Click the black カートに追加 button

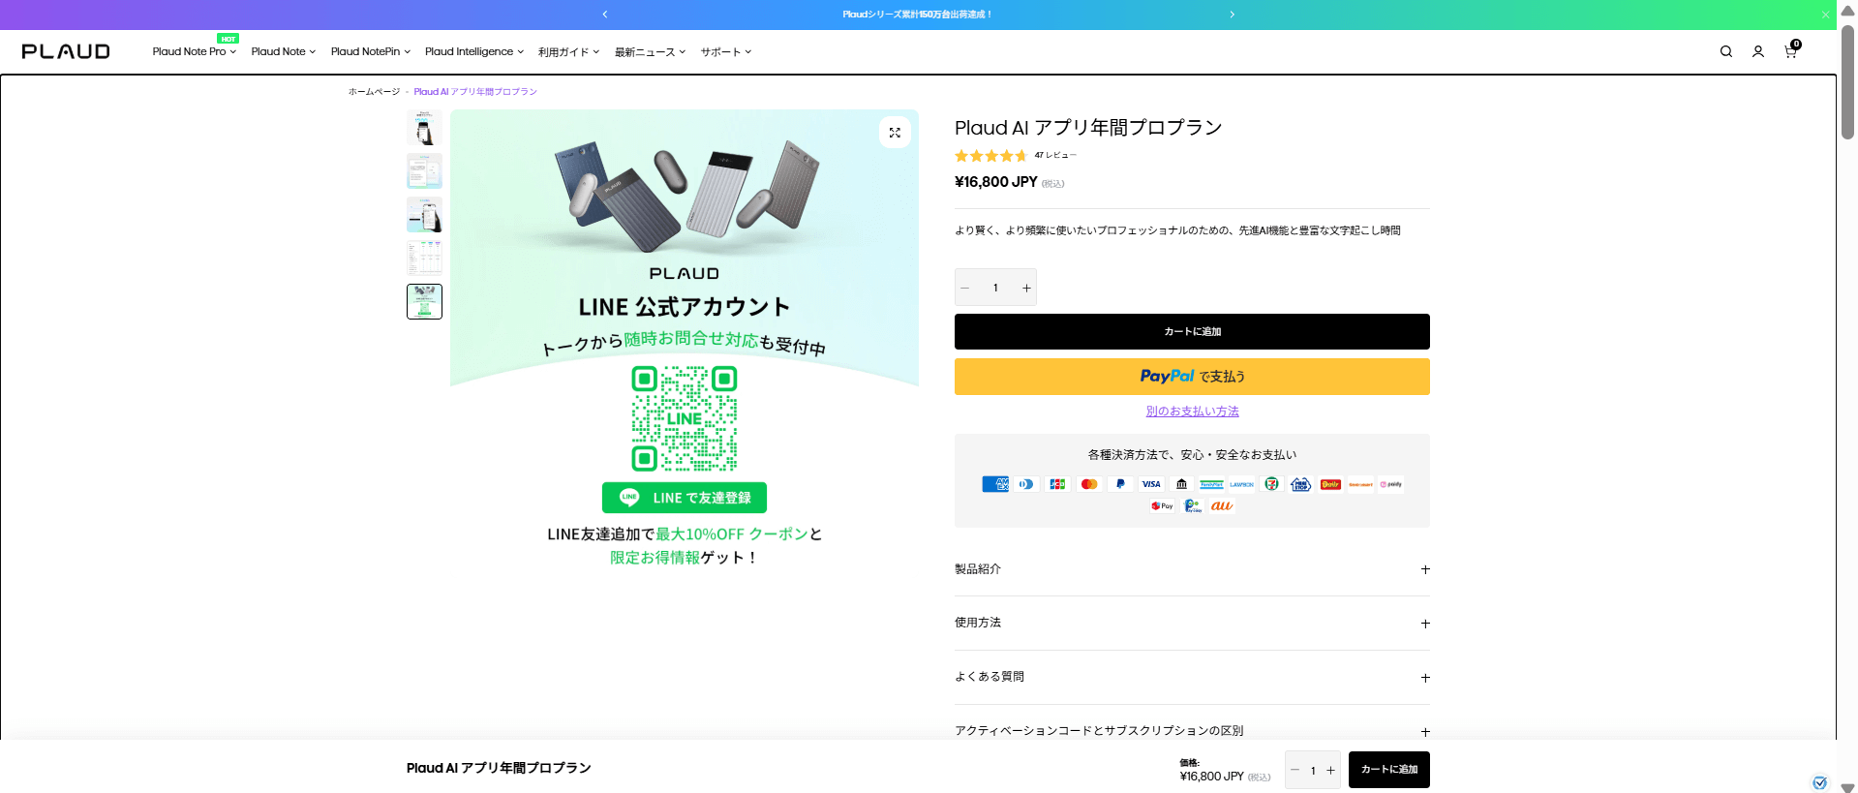tap(1192, 331)
